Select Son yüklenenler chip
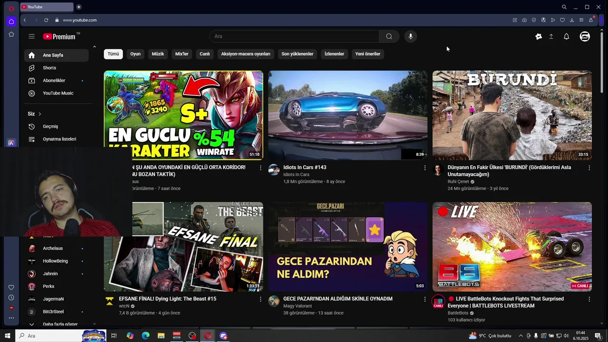 click(297, 54)
